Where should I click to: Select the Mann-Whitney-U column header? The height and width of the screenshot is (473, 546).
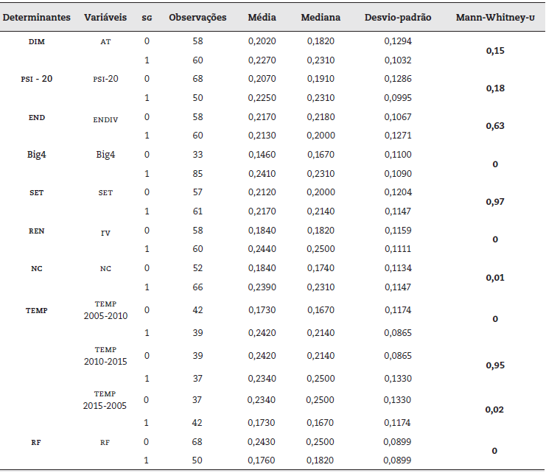(x=495, y=16)
